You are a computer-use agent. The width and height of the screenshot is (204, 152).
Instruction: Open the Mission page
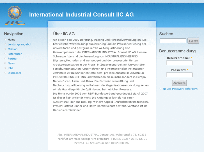(x=13, y=49)
